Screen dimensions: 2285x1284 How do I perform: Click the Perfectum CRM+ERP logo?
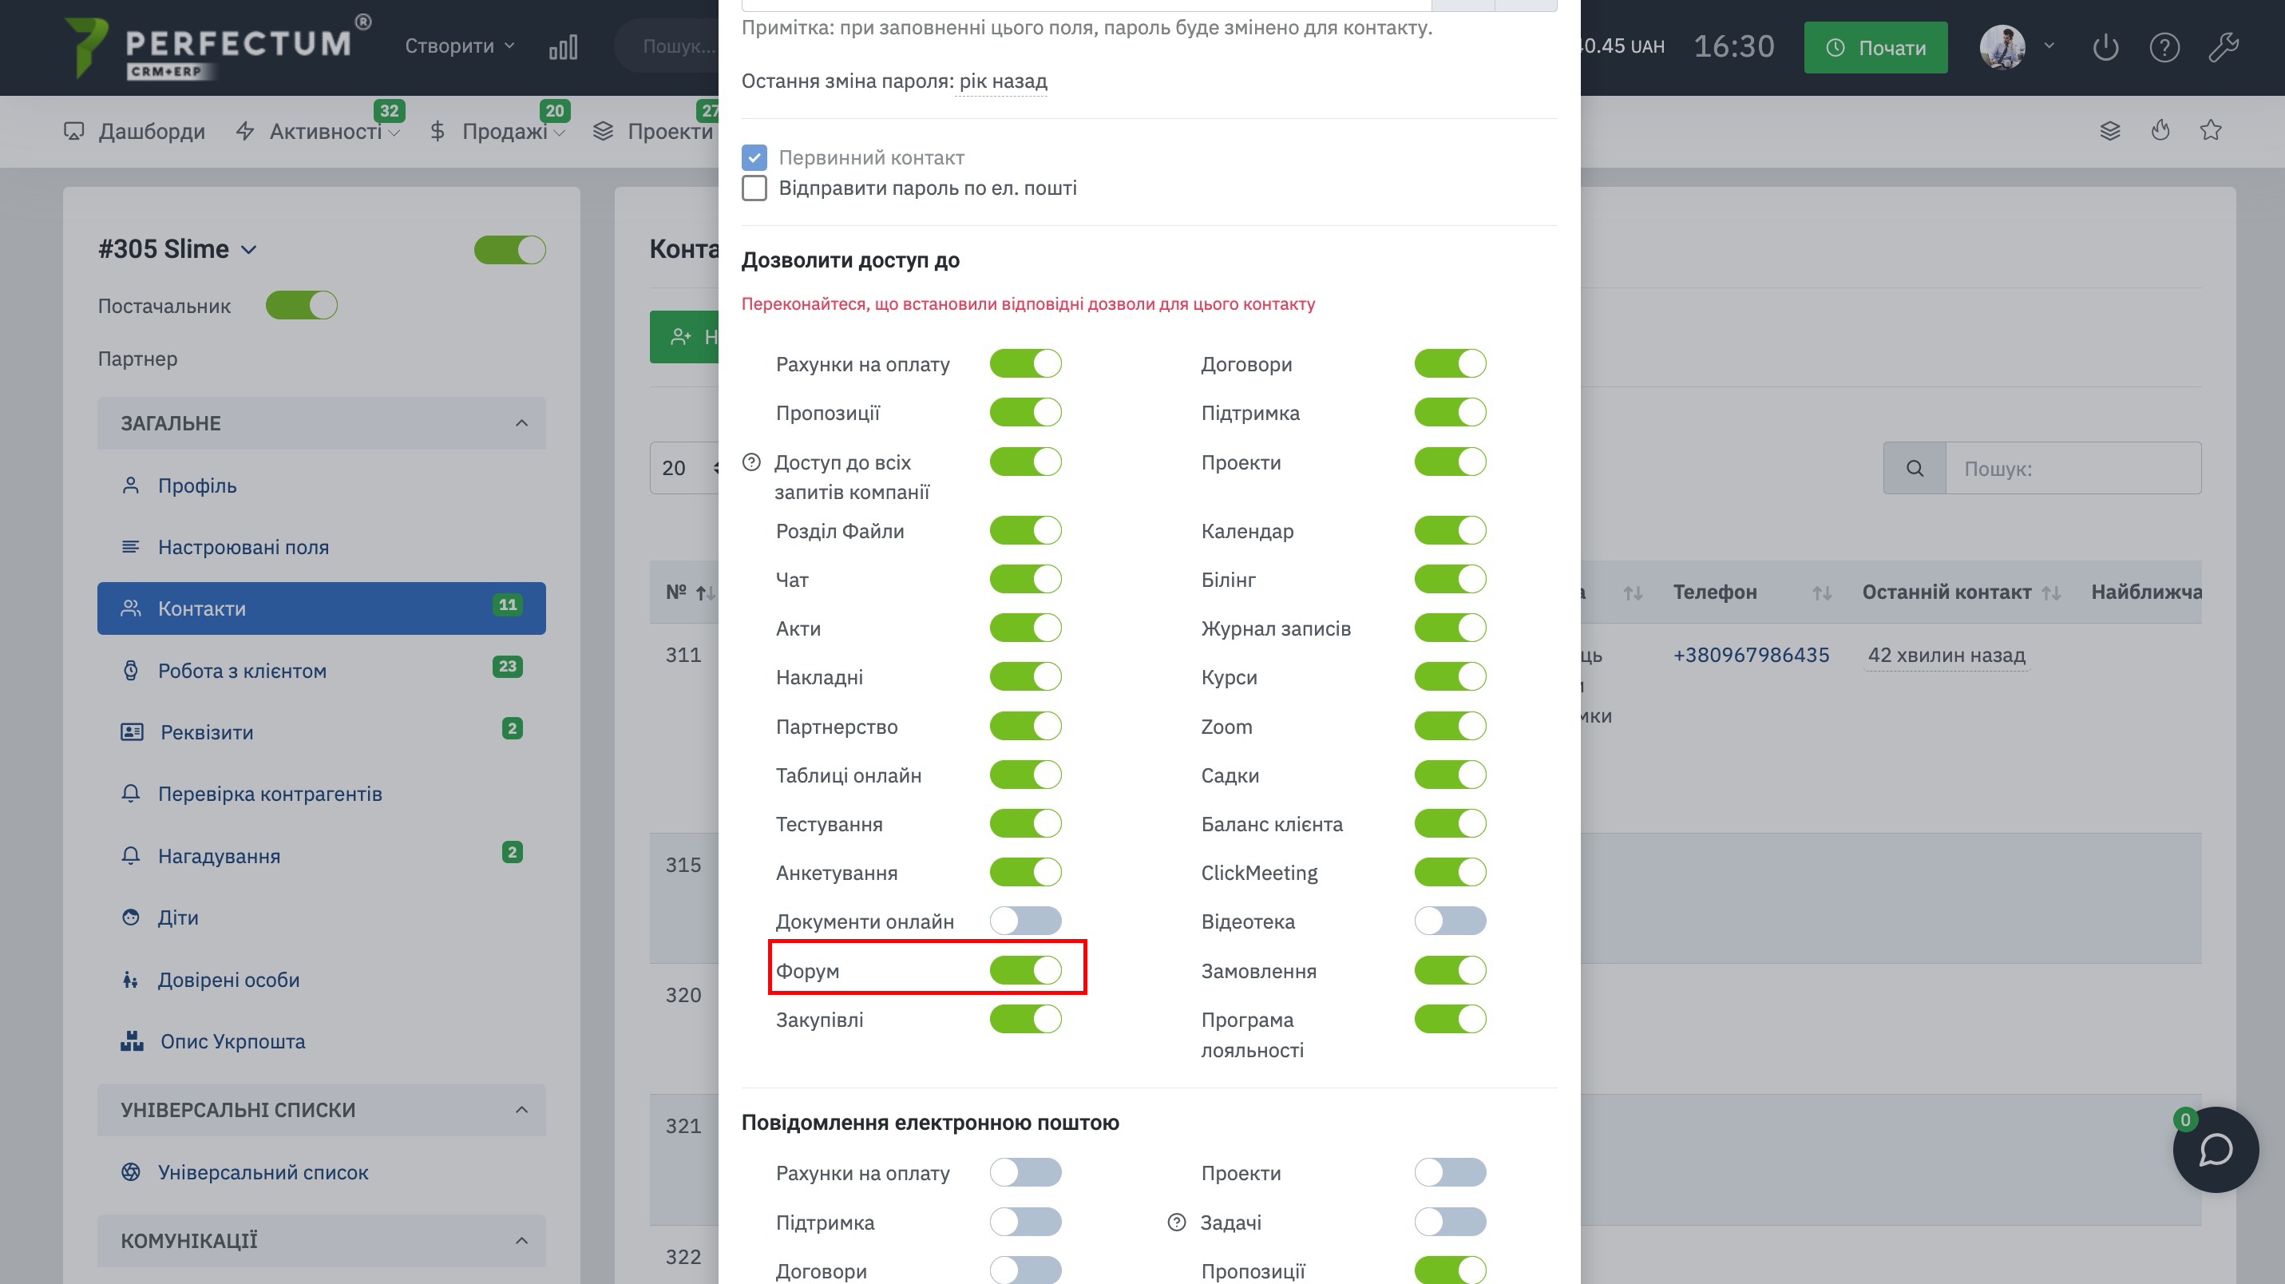(217, 47)
